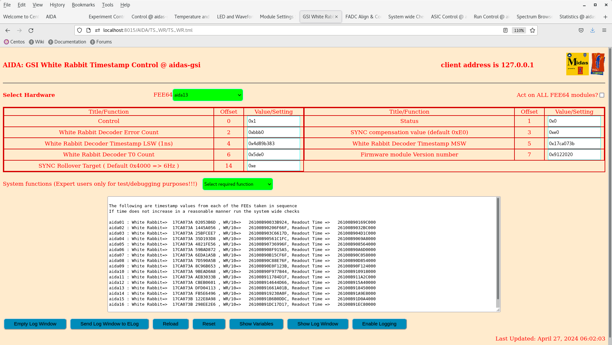This screenshot has height=345, width=612.
Task: Open the Centos bookmark
Action: [x=14, y=42]
